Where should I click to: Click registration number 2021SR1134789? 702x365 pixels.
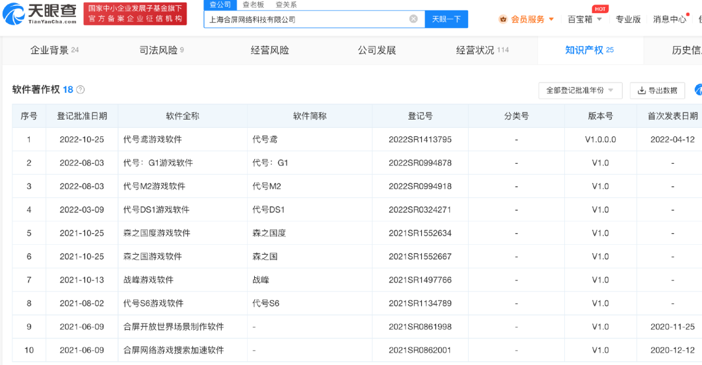point(420,303)
